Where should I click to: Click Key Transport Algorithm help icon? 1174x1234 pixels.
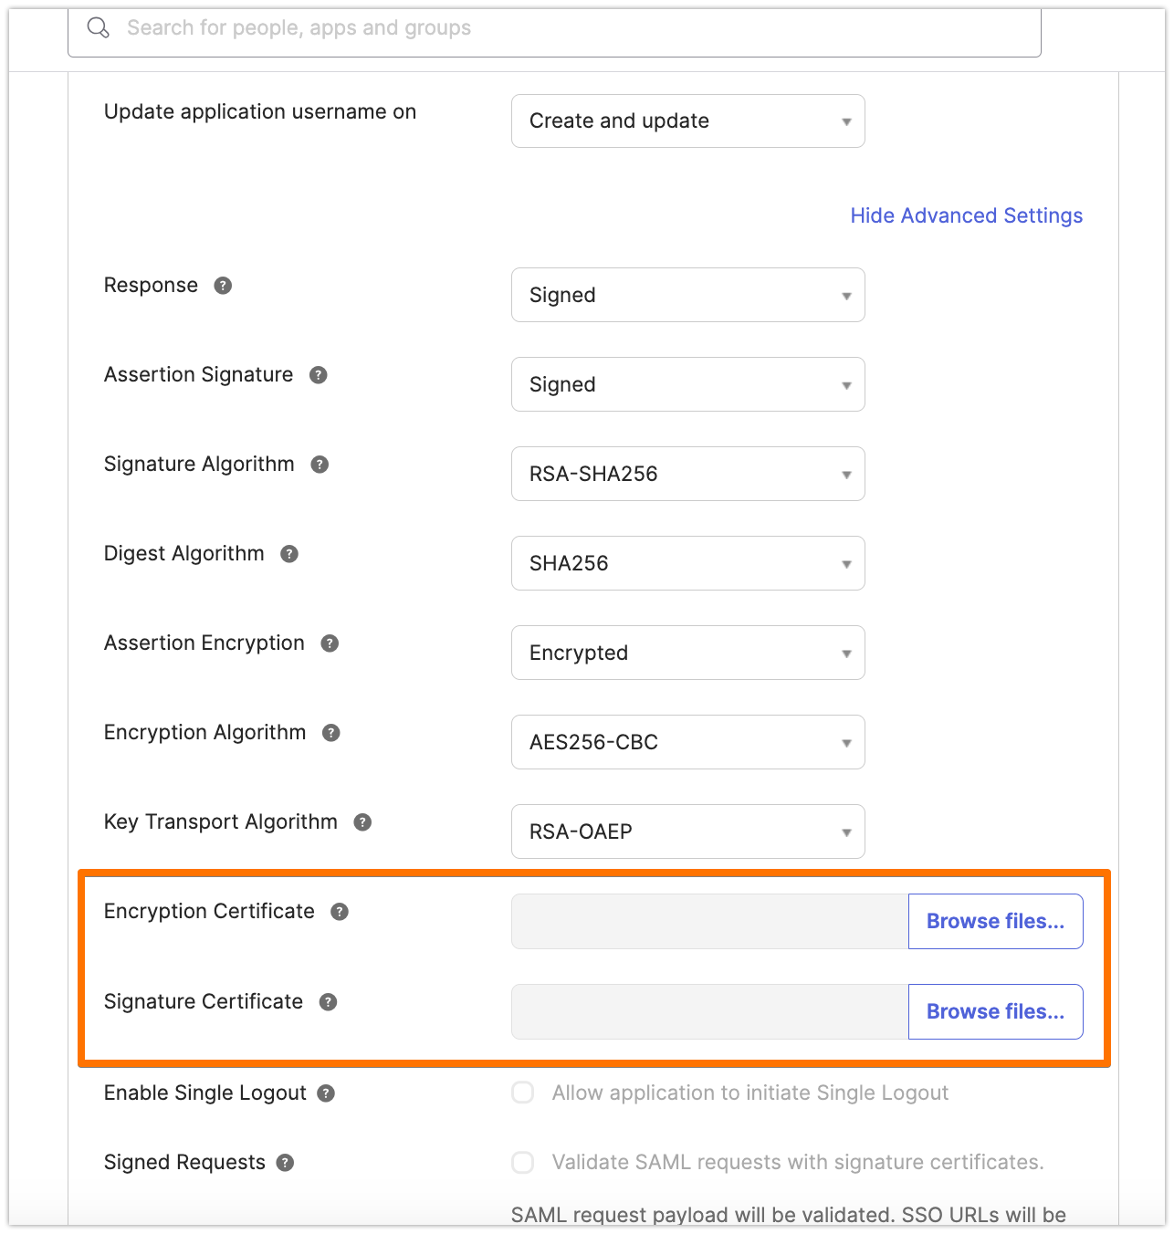click(362, 822)
